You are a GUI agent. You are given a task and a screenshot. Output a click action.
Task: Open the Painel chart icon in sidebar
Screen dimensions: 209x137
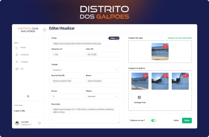click(17, 48)
